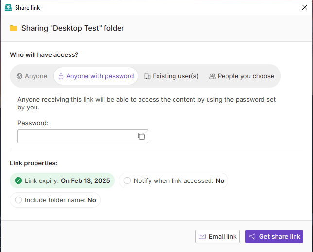
Task: Click the share icon on Get share link
Action: click(252, 237)
